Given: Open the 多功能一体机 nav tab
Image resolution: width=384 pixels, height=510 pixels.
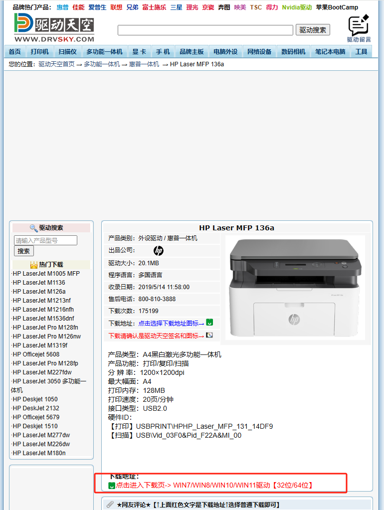Looking at the screenshot, I should pos(104,52).
